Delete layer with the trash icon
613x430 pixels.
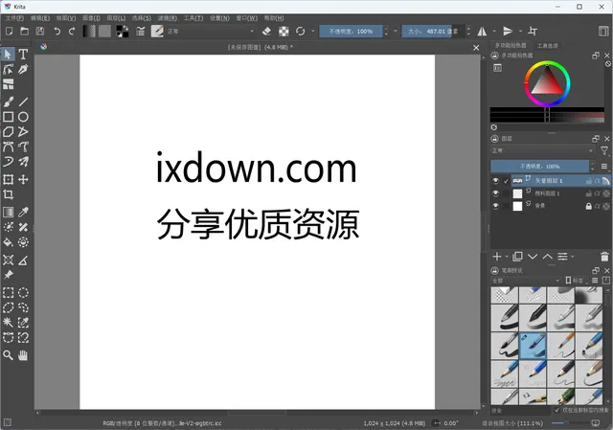tap(604, 257)
